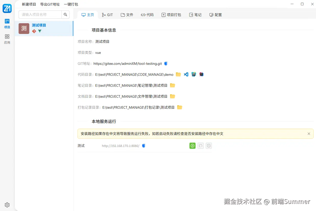Switch to the GIT tab
This screenshot has height=211, width=316.
coord(107,15)
